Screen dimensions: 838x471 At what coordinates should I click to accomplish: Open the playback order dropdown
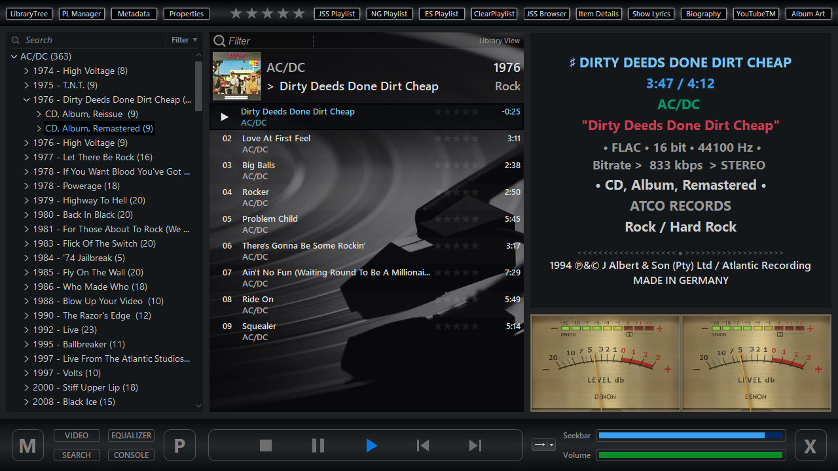tap(543, 445)
